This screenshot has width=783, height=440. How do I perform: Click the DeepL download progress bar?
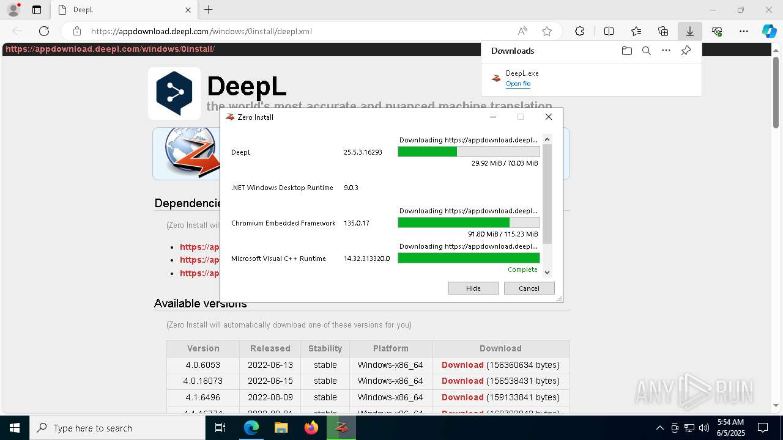pos(469,152)
